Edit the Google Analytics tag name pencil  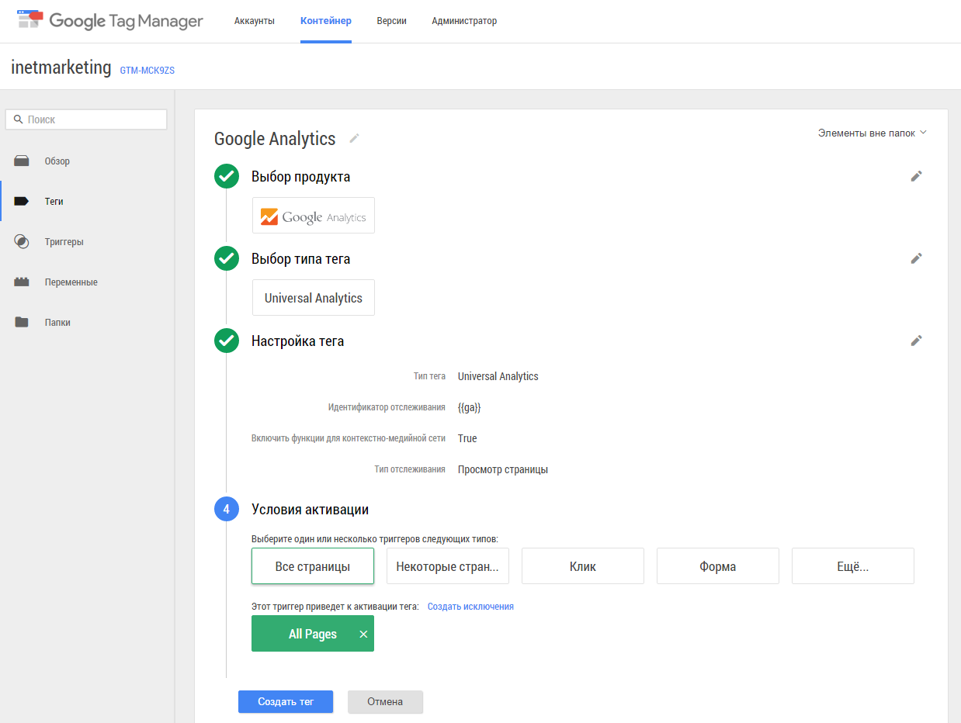tap(355, 138)
